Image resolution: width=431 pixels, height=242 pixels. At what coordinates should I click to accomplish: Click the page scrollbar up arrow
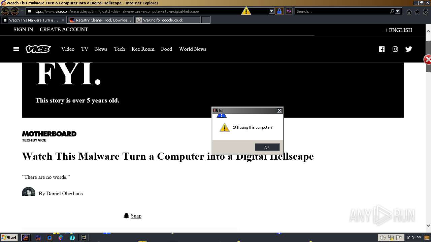tap(428, 31)
